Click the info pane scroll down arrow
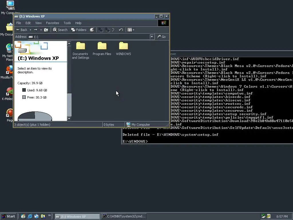This screenshot has width=293, height=220. click(69, 118)
